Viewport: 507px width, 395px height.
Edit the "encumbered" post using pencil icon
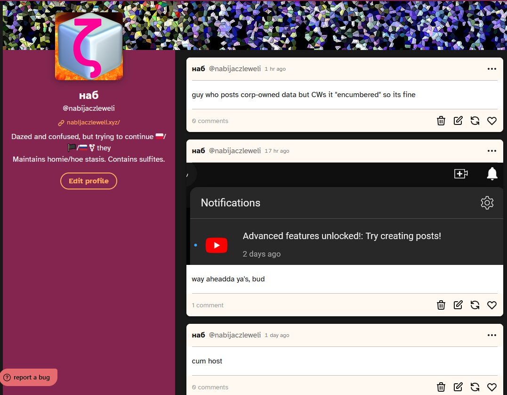458,121
